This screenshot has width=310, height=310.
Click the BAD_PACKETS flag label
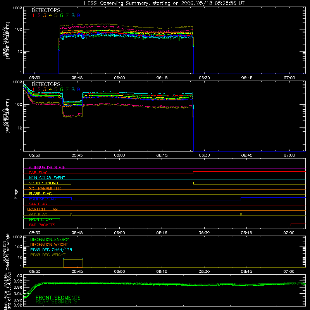click(x=42, y=225)
